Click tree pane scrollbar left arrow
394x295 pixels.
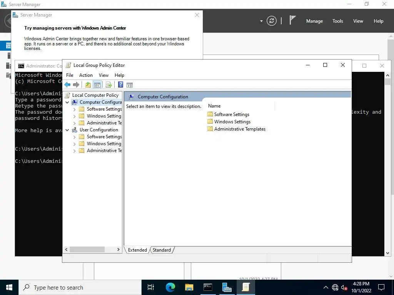pyautogui.click(x=66, y=250)
